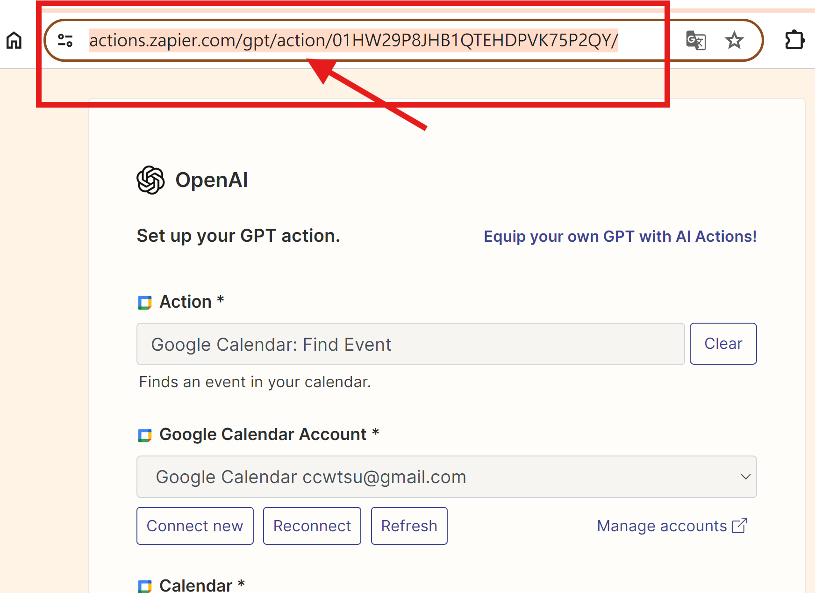
Task: Click the OpenAI logo
Action: click(150, 180)
